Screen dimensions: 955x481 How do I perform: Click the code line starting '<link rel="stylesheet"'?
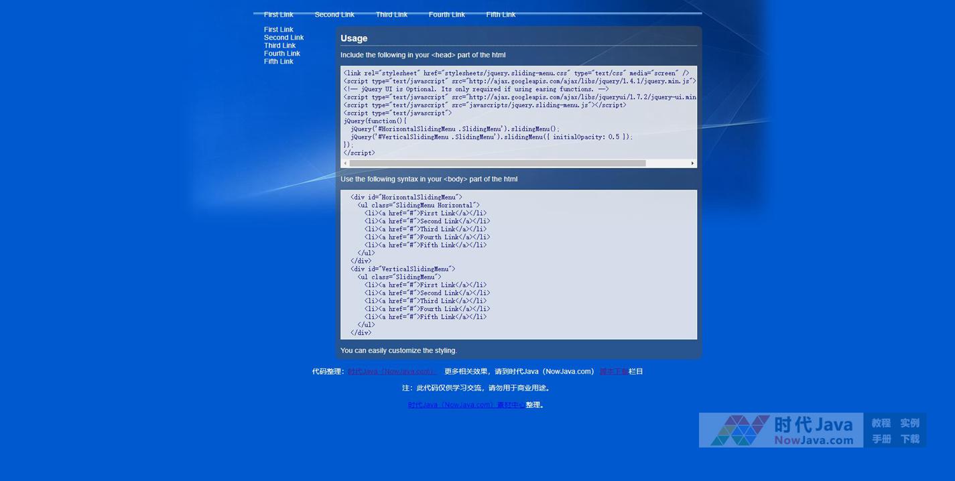516,73
